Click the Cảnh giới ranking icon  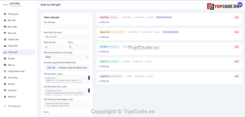pos(5,52)
